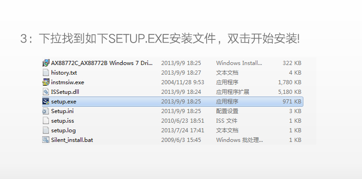
Task: Click the Silent_install.bat batch file icon
Action: 46,140
